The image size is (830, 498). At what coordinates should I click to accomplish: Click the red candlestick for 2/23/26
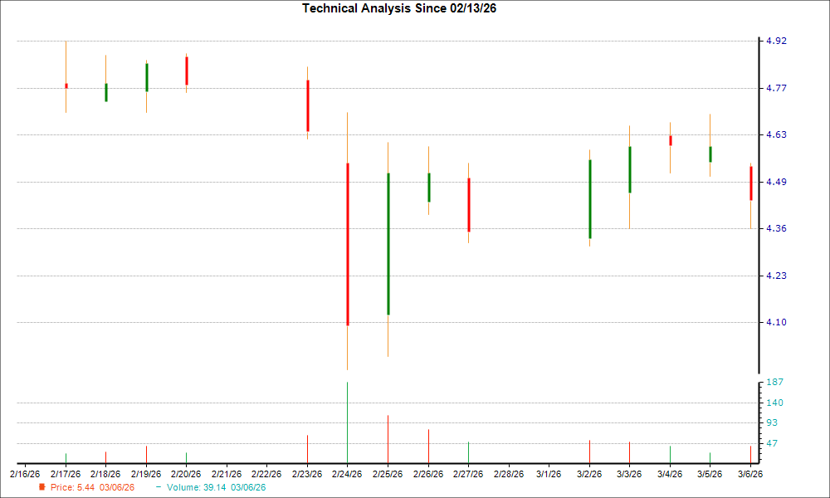(x=307, y=105)
